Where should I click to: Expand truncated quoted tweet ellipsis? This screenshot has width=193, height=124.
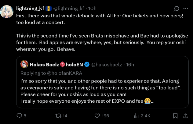coord(152,101)
